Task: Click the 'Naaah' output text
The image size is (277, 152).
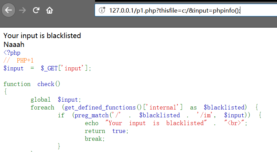Action: [14, 44]
